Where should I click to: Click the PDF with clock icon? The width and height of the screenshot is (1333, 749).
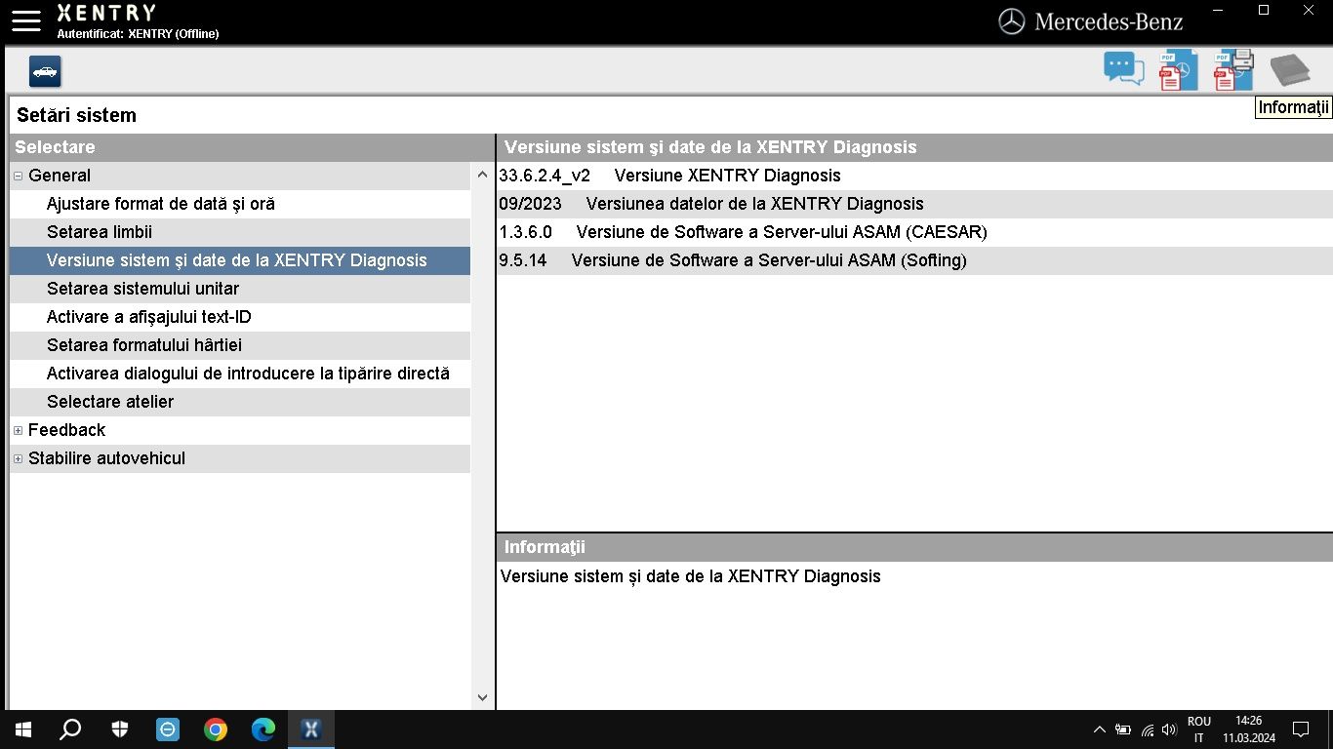(1178, 70)
